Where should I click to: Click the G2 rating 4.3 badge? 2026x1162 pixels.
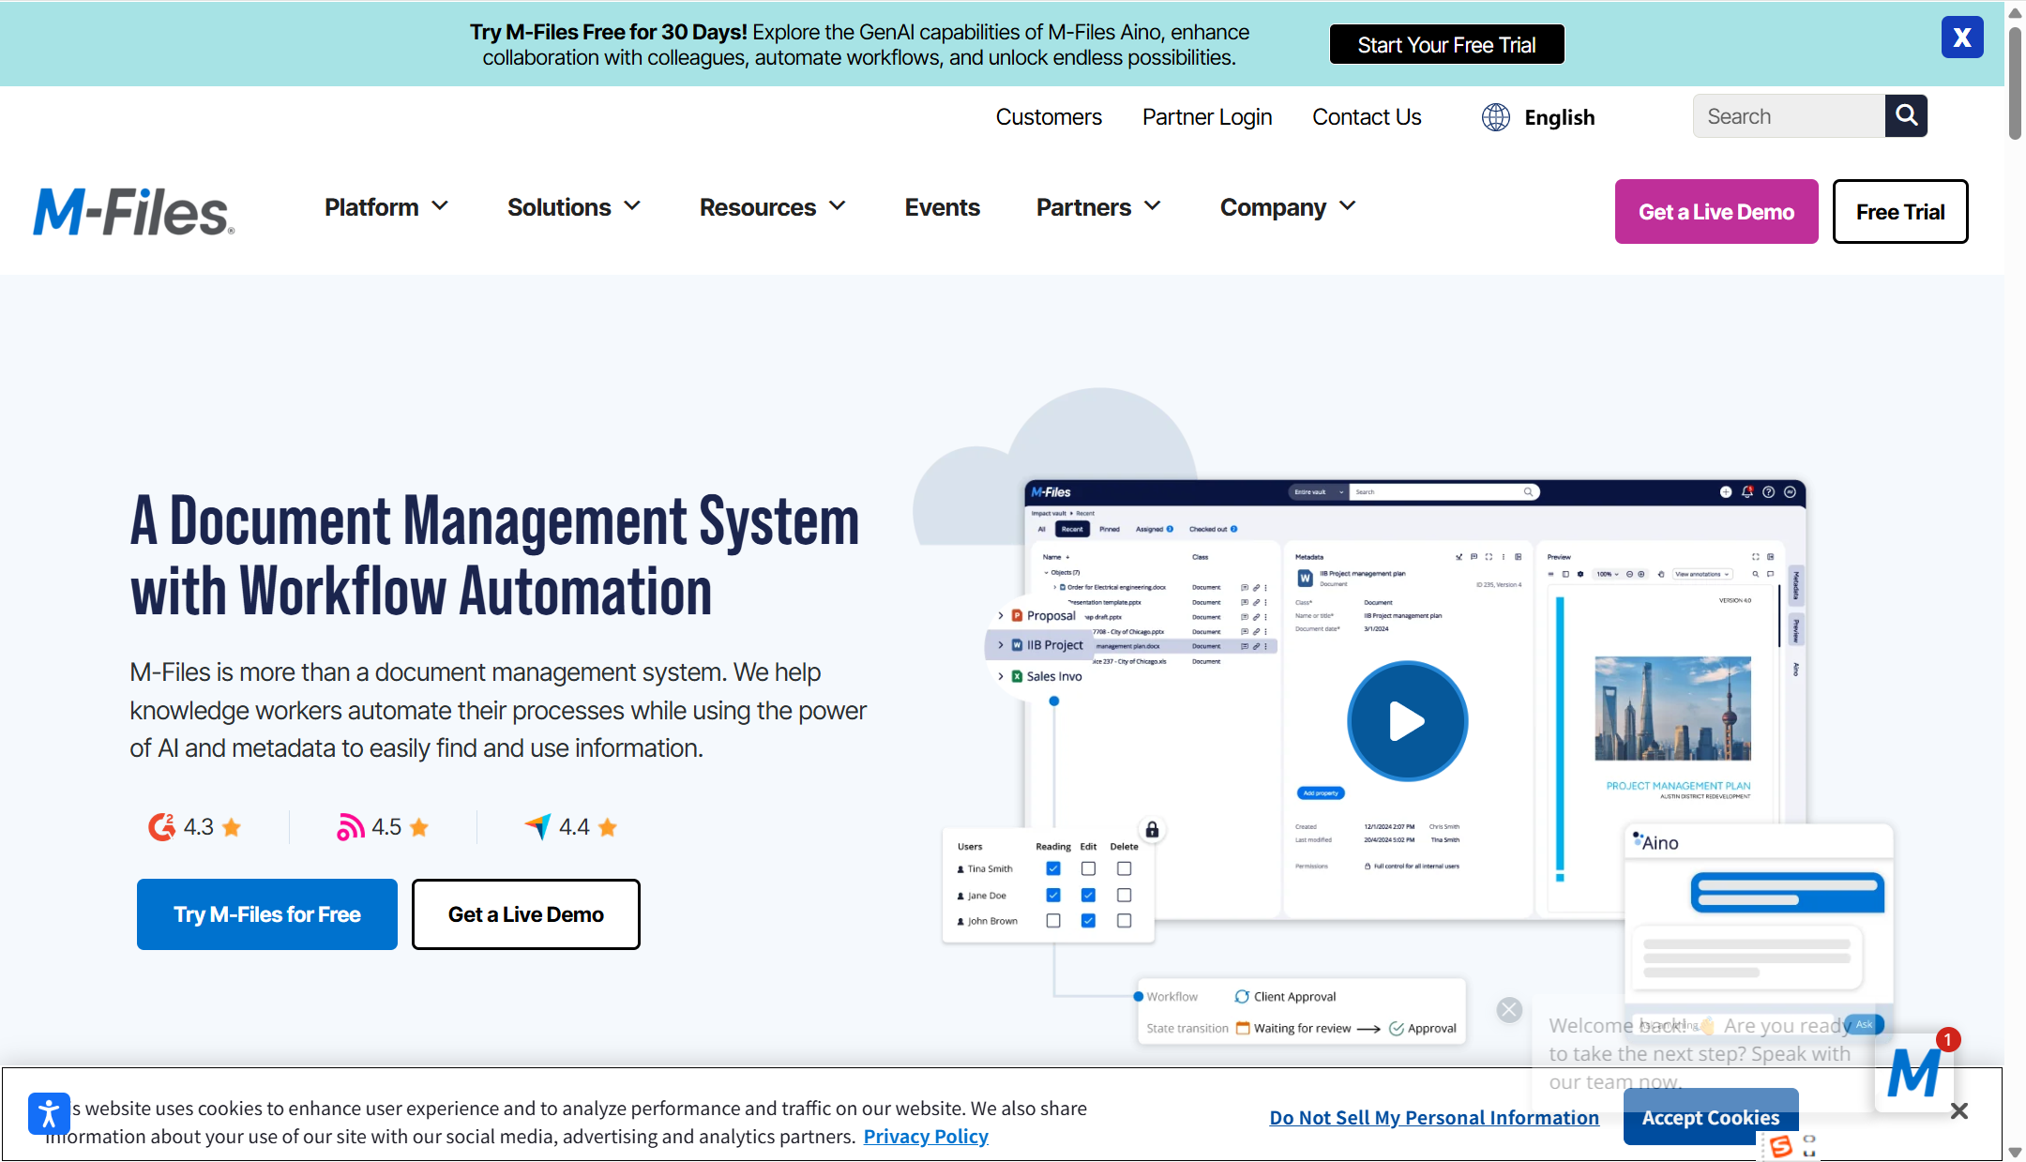pos(195,827)
